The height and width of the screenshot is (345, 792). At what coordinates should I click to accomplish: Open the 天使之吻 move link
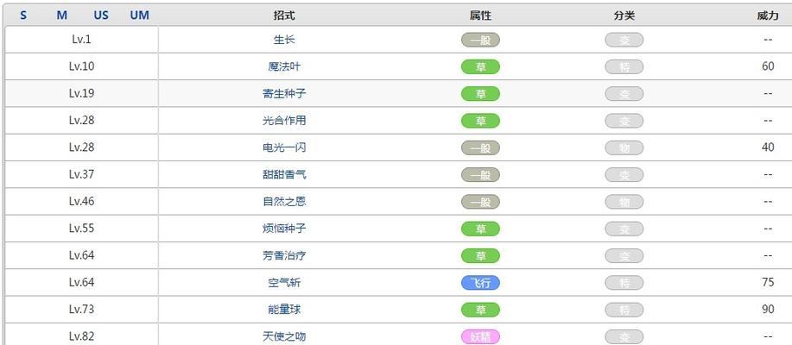click(x=284, y=336)
